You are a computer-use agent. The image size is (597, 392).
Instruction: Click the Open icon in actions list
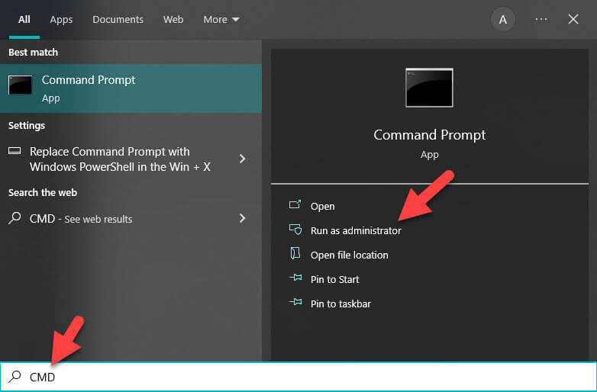pos(295,206)
